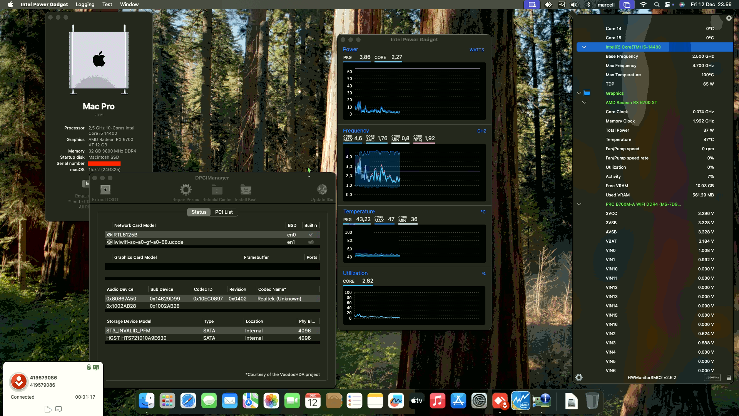Collapse the Intel Core i5-14400 section
Viewport: 739px width, 416px height.
tap(584, 47)
